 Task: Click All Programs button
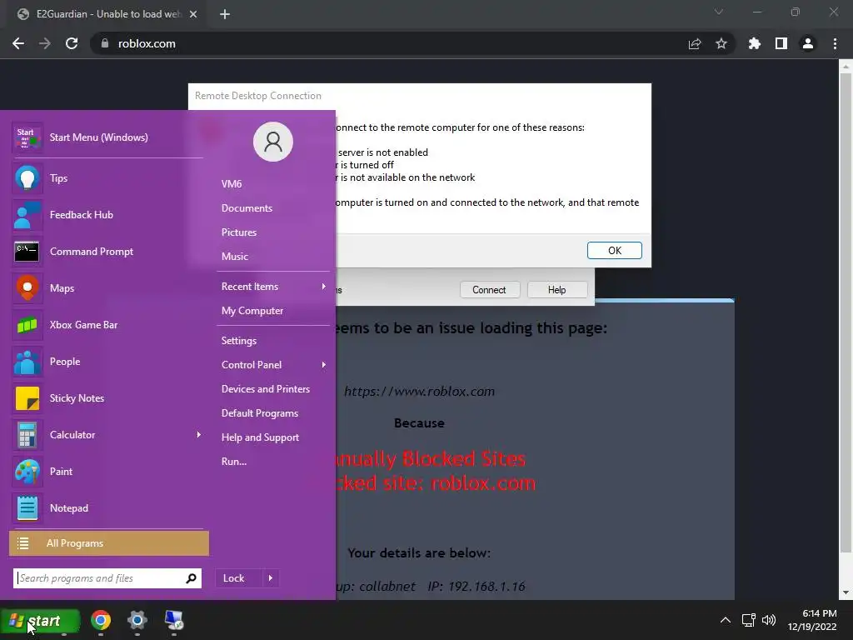pos(109,543)
